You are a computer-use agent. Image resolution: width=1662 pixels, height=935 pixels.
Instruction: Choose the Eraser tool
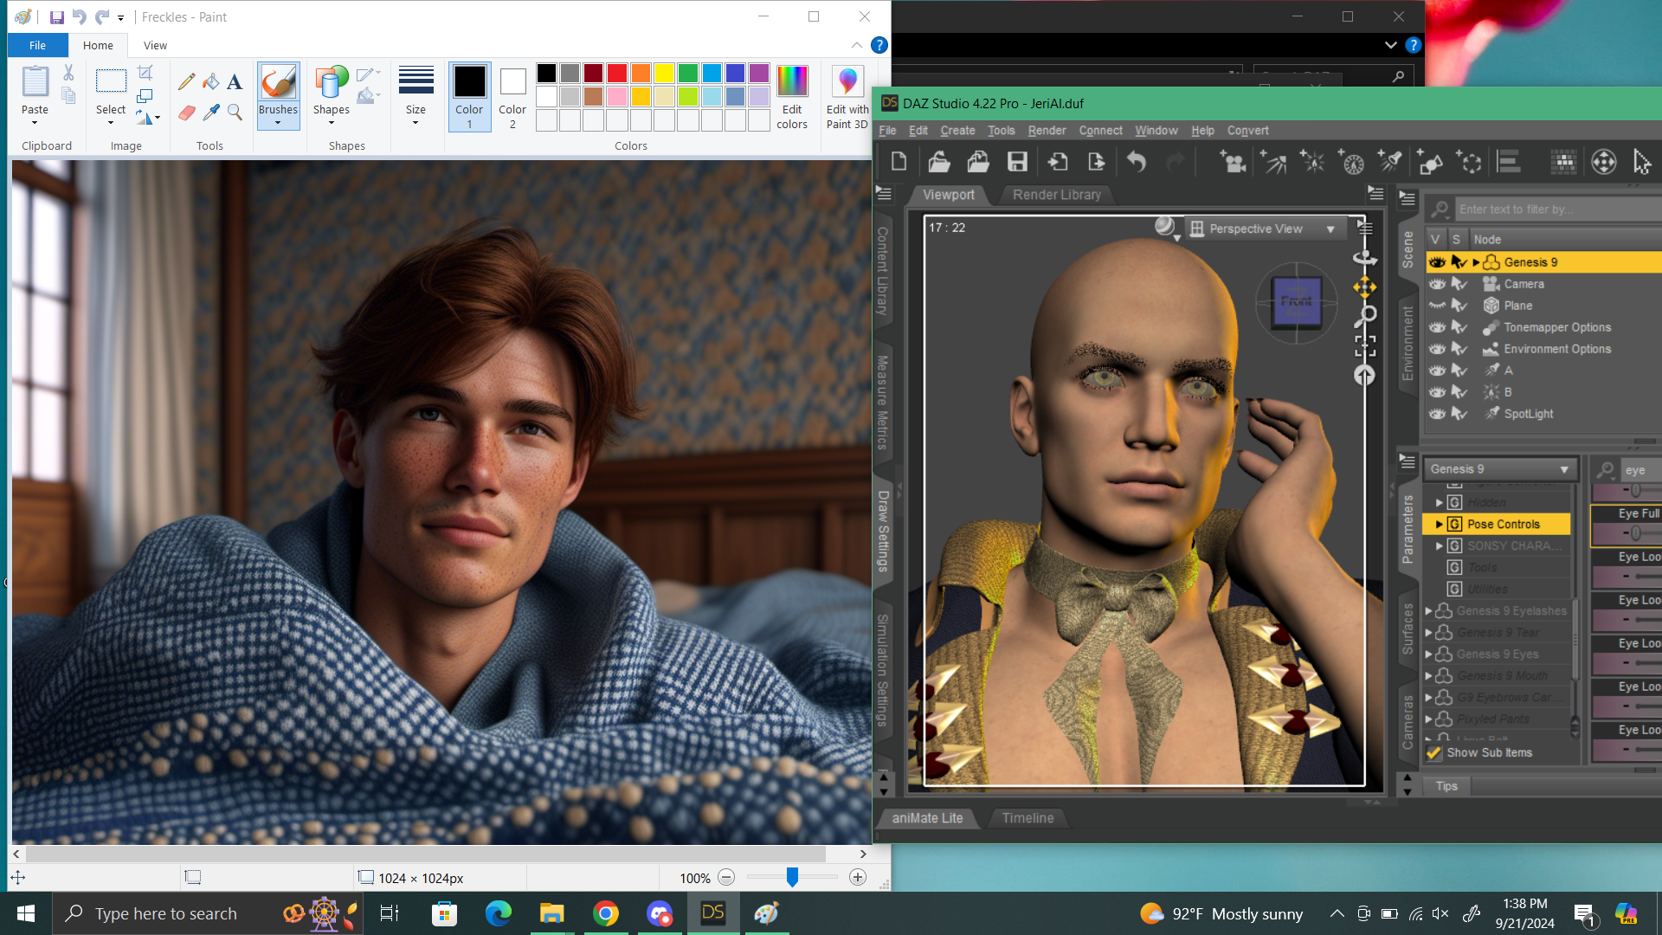click(x=186, y=113)
